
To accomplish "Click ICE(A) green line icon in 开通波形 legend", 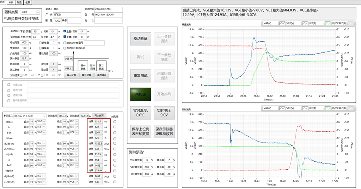I will tap(328, 24).
